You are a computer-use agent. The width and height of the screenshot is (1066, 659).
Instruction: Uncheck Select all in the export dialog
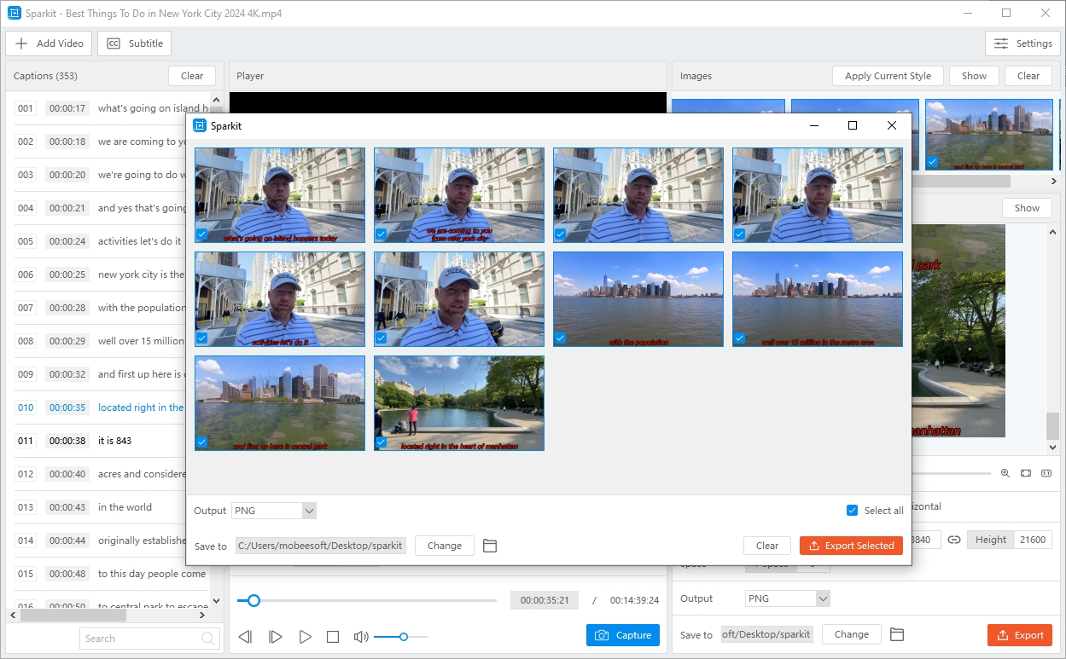(x=852, y=510)
